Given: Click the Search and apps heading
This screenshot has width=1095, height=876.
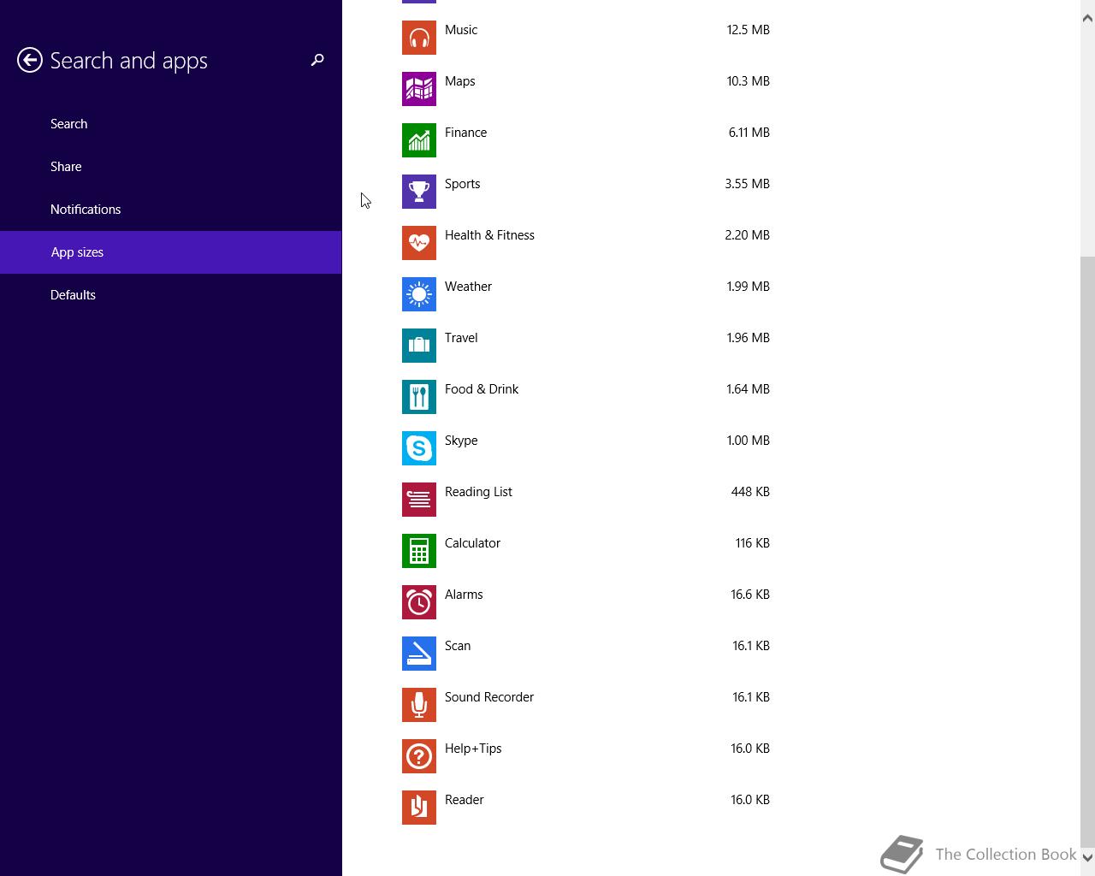Looking at the screenshot, I should 128,61.
